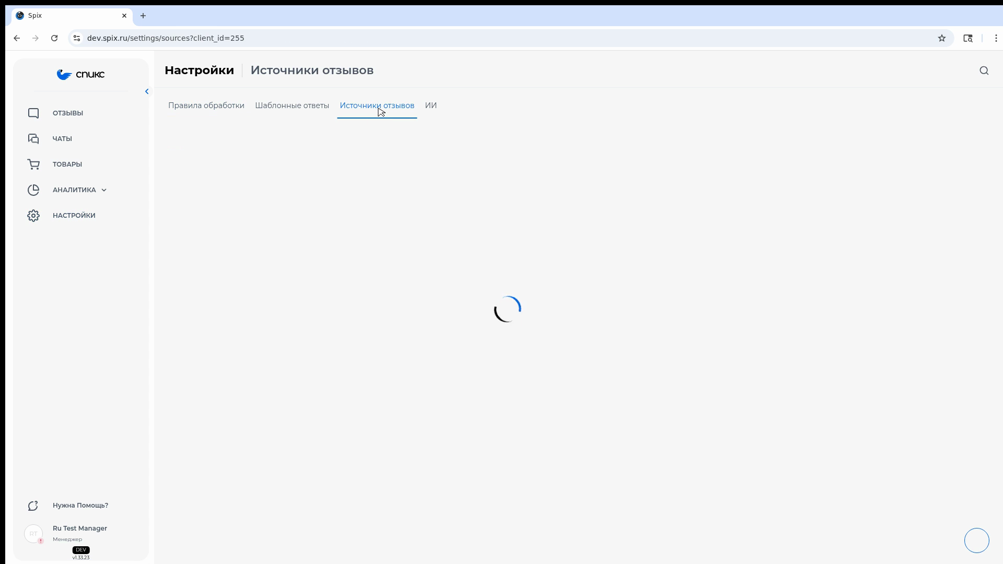Screen dimensions: 1003x564
Task: Open the НАСТРОЙКИ menu label
Action: pos(74,216)
